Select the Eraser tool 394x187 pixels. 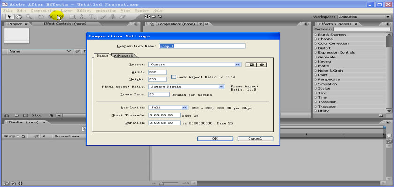(122, 17)
